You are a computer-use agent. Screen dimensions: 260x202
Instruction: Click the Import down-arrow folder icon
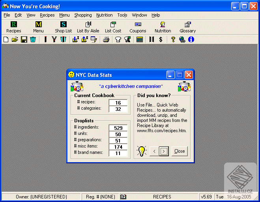point(76,39)
